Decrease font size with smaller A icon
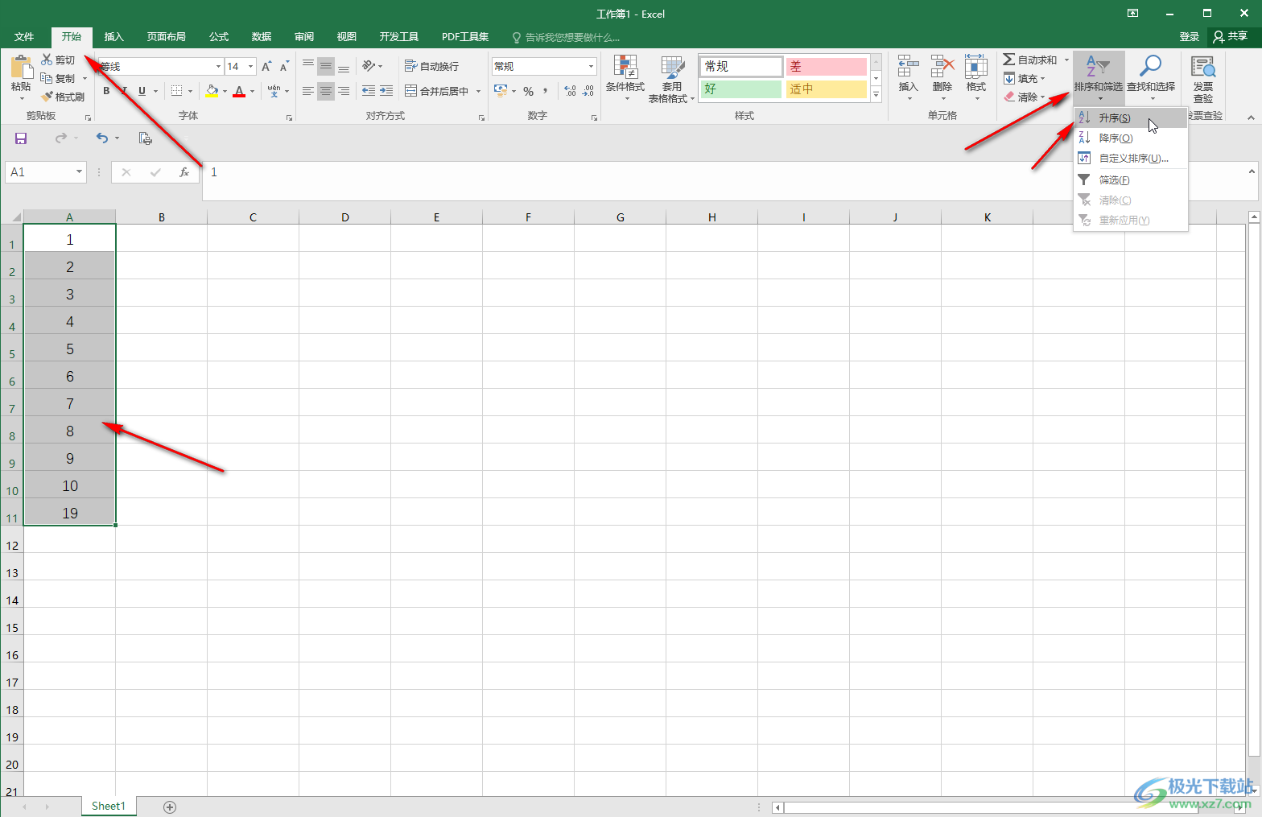The width and height of the screenshot is (1262, 817). tap(284, 66)
